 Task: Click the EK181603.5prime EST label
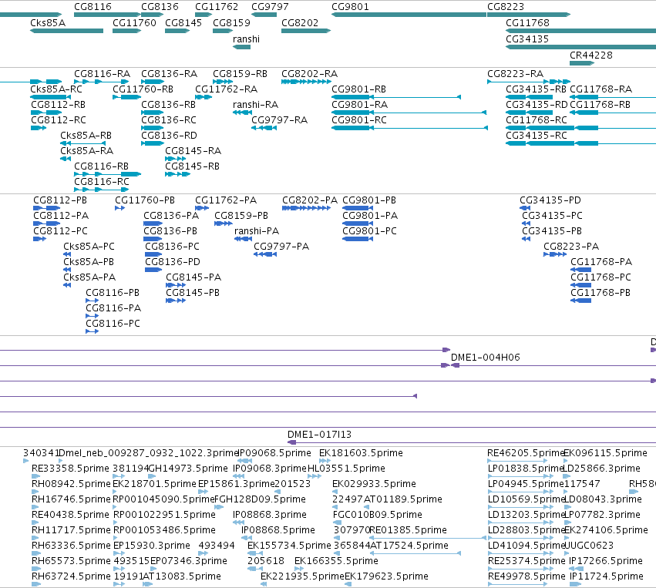[361, 453]
